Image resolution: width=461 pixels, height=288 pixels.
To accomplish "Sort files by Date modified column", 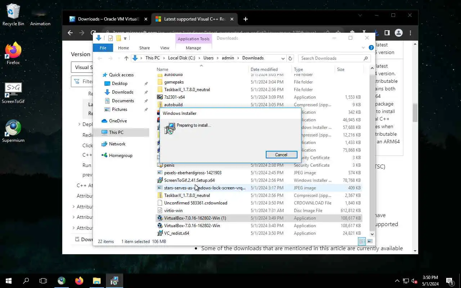I will pos(270,69).
